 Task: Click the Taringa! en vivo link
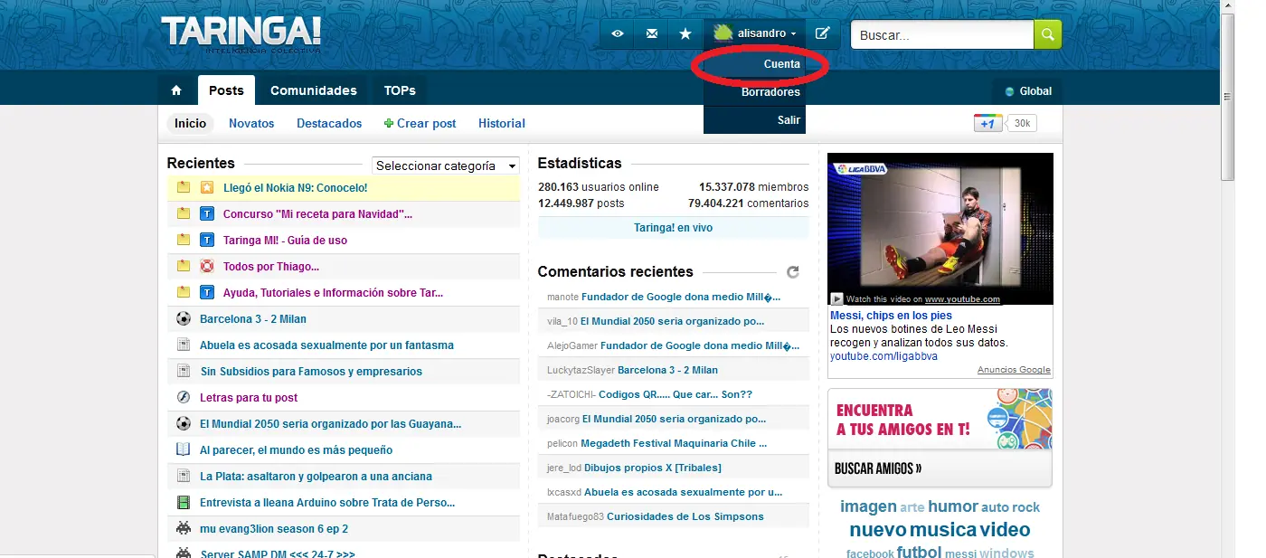coord(673,228)
